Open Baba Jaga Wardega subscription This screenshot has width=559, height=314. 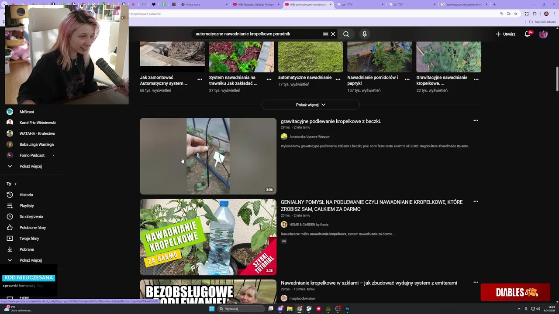click(37, 144)
